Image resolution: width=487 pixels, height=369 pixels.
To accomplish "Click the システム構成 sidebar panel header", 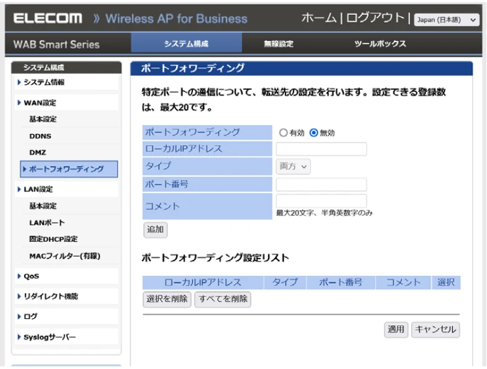I will (66, 68).
